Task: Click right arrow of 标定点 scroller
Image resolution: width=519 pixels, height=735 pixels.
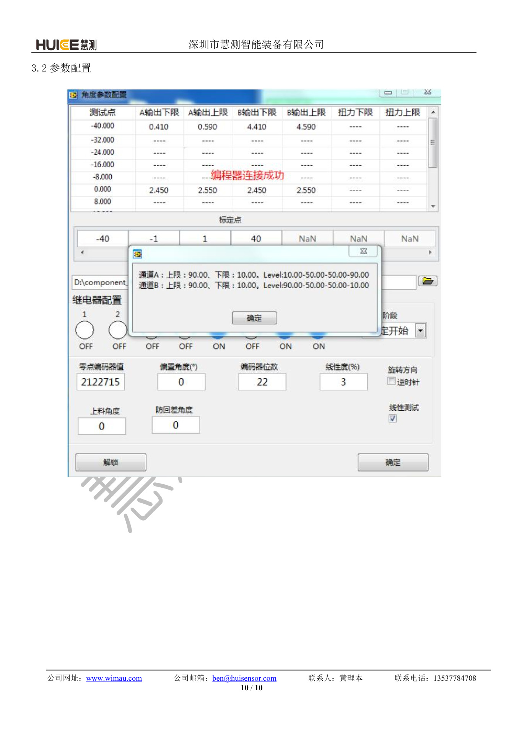Action: click(x=430, y=252)
